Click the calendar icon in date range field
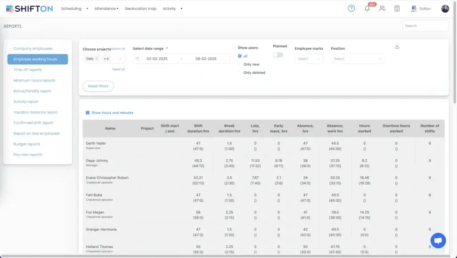The image size is (457, 258). [x=137, y=59]
